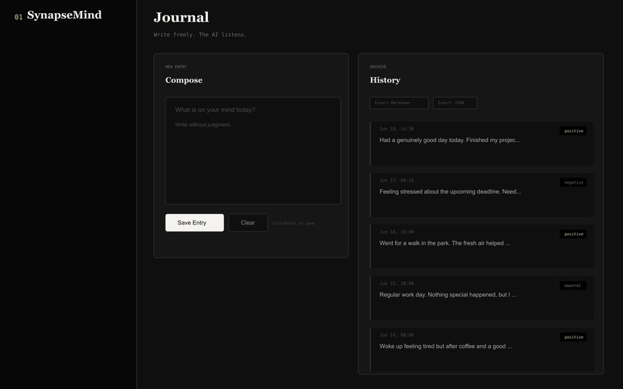Click the 'Jun 17, 09:15' timestamp
The image size is (623, 389).
[397, 180]
